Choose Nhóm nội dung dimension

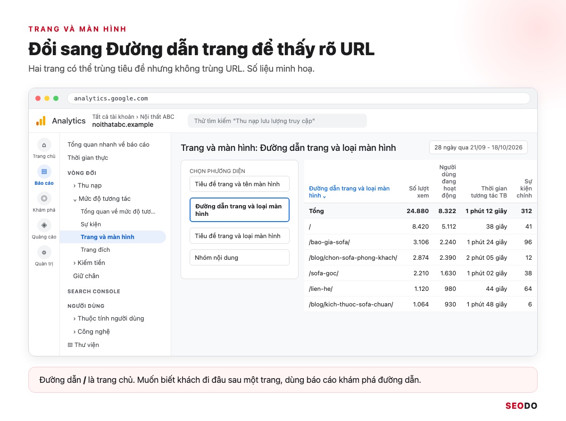pos(240,257)
